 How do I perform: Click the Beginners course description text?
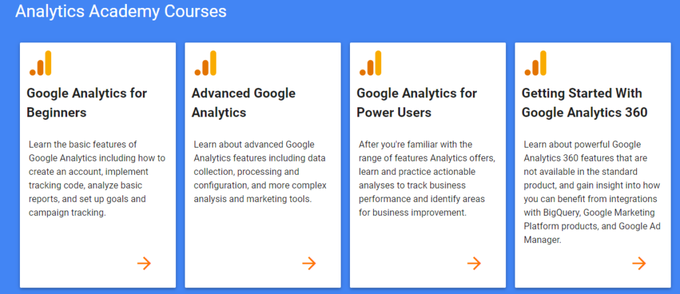(96, 178)
